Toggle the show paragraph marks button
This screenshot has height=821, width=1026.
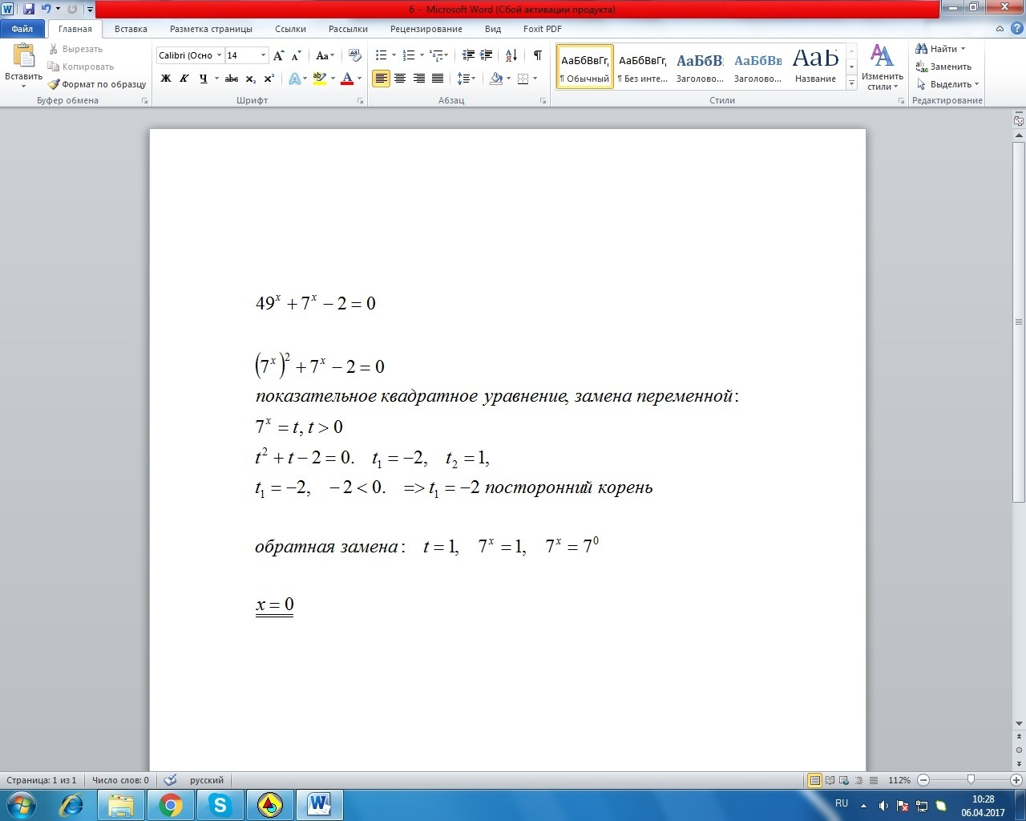(537, 55)
